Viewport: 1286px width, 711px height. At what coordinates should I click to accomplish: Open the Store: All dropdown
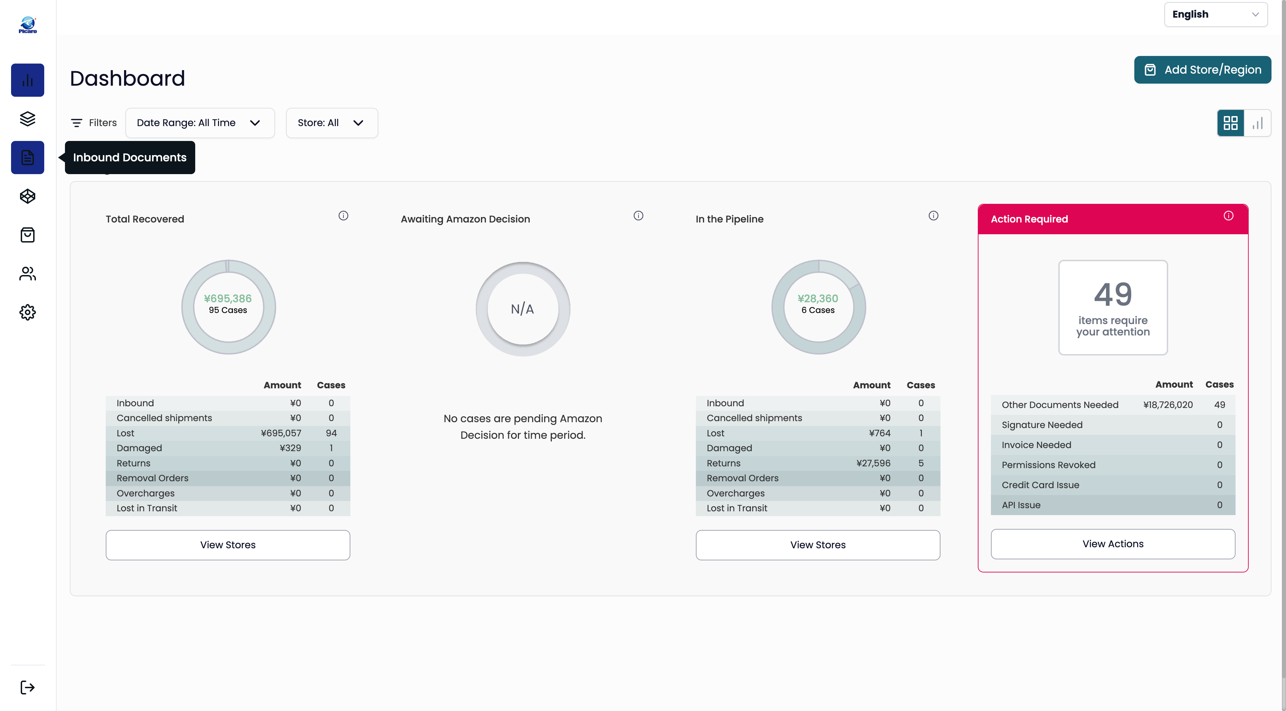(x=331, y=123)
